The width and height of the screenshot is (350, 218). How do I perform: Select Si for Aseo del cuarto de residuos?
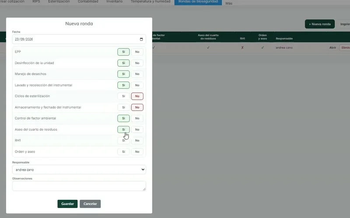pyautogui.click(x=123, y=129)
